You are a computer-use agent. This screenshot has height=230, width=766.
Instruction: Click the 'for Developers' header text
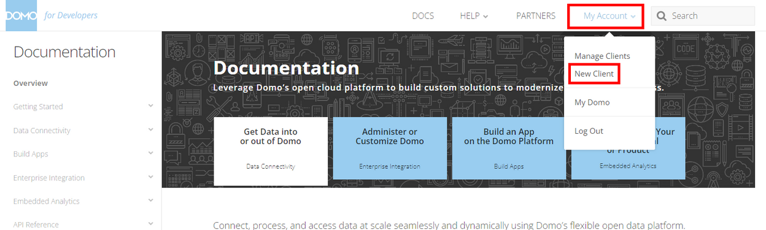tap(71, 15)
